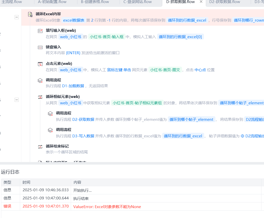Click the 调用流程 D1-加载数据 step icon
Viewport: 264px width, 218px height.
(40, 81)
